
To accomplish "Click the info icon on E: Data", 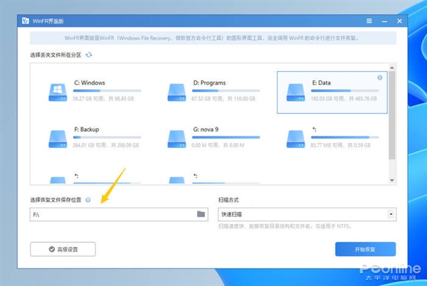I will coord(379,78).
